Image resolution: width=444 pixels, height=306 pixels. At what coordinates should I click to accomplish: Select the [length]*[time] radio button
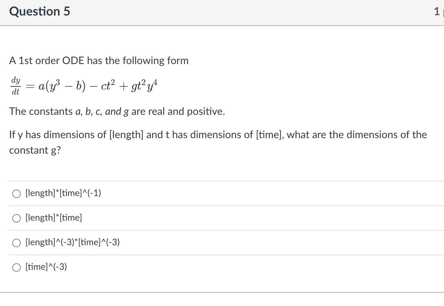(x=16, y=218)
